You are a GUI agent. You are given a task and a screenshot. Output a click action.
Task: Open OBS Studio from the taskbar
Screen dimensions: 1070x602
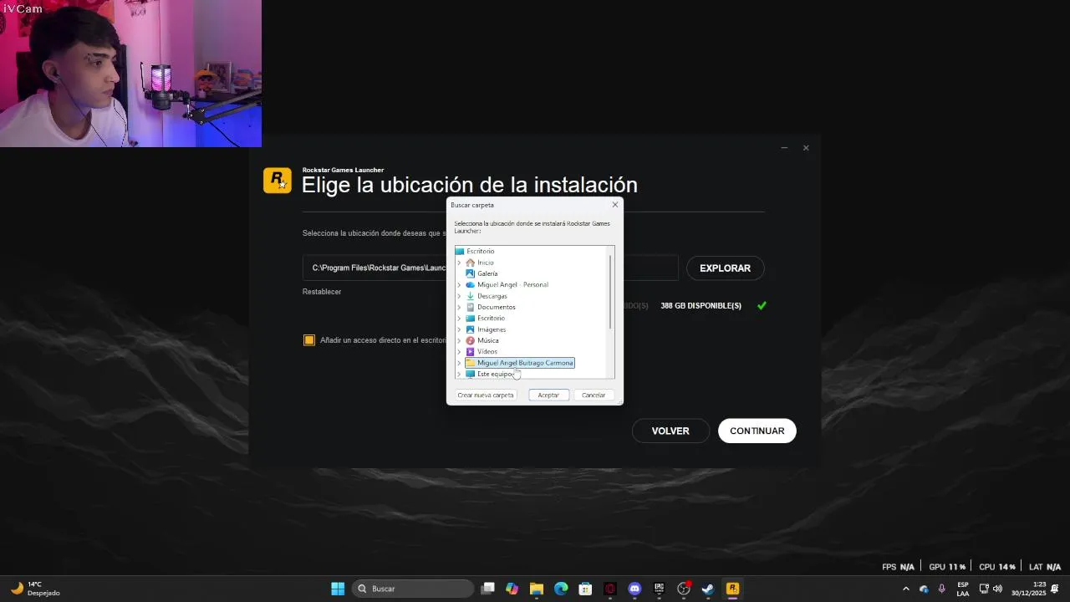(x=684, y=589)
